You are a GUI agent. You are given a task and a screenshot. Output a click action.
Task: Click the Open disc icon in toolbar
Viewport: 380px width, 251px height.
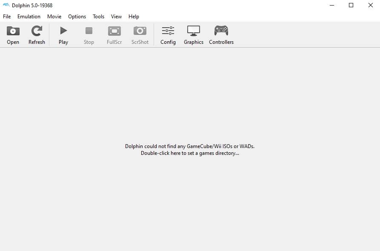[13, 31]
